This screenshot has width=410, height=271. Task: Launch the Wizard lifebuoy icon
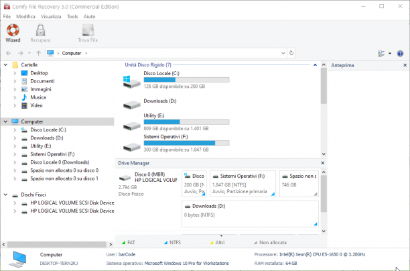(x=13, y=30)
